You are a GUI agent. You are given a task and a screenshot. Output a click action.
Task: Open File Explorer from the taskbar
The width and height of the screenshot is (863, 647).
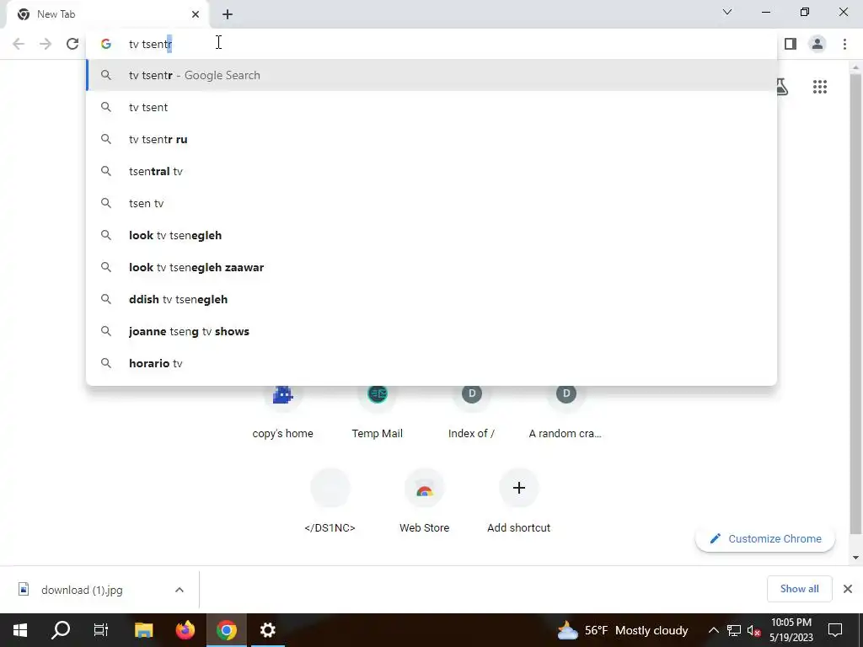tap(143, 630)
